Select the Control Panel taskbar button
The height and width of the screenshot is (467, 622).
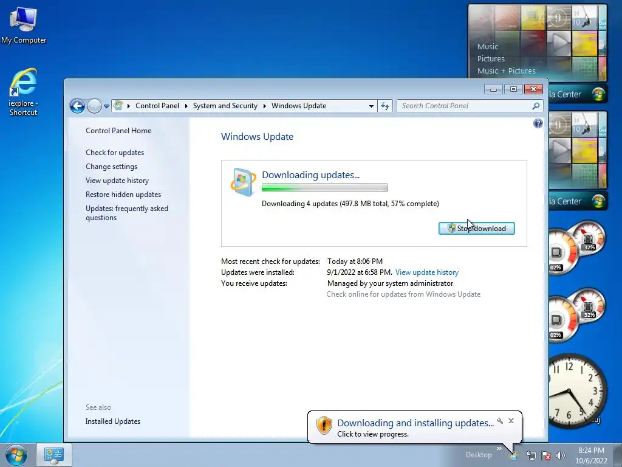[x=54, y=455]
